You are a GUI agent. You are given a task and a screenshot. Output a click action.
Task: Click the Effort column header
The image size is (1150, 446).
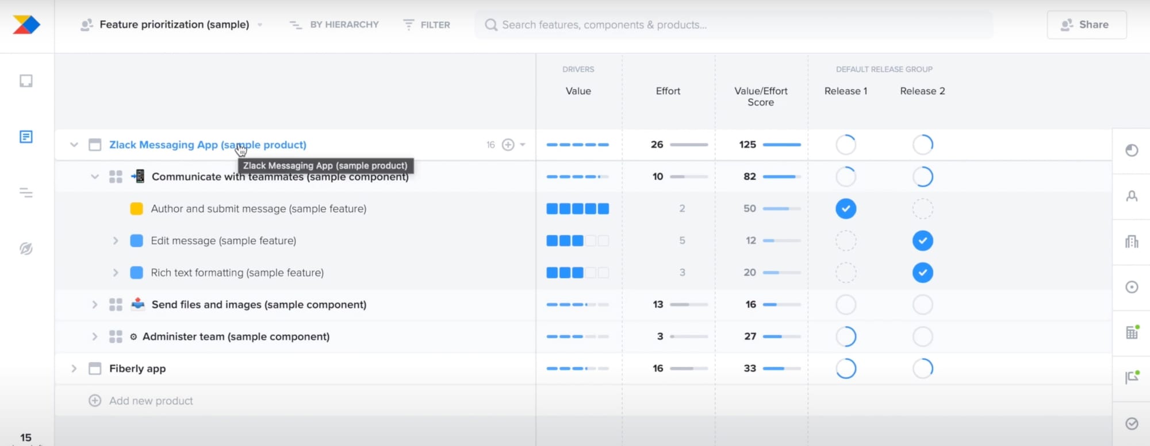coord(668,91)
